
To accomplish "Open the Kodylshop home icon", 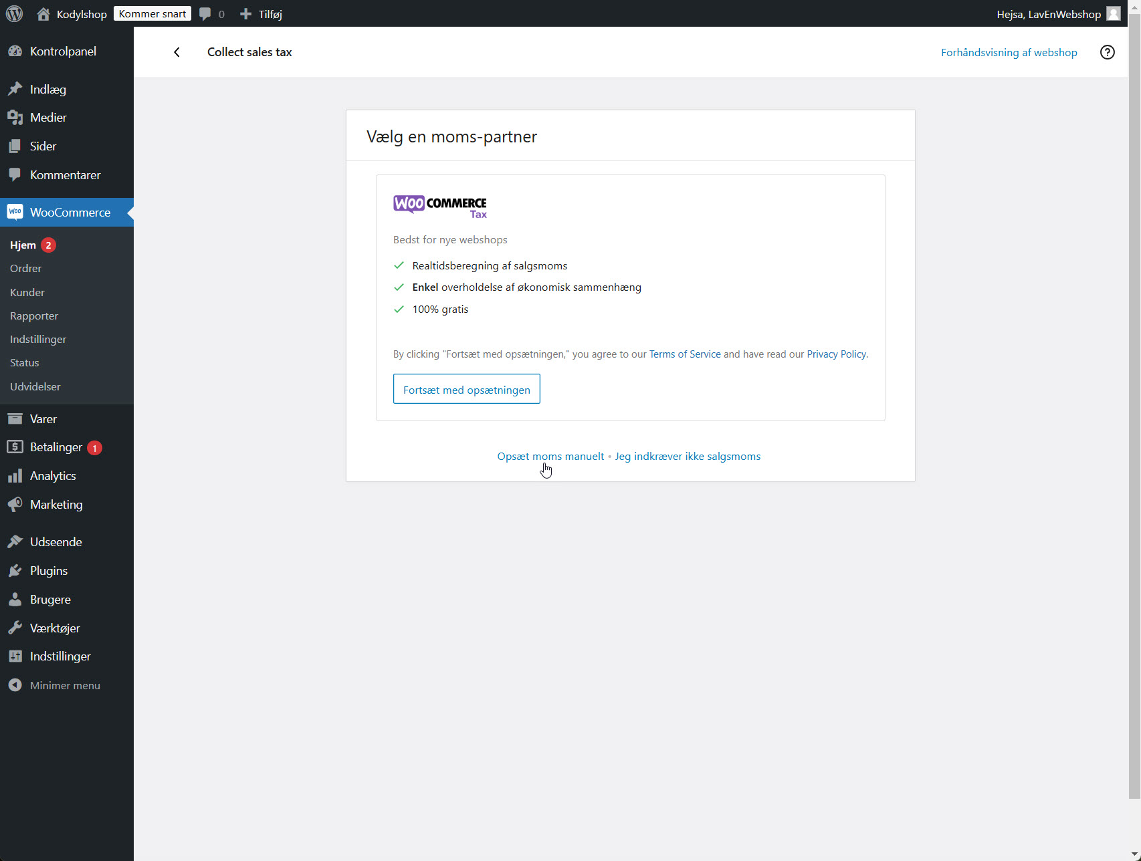I will (43, 14).
